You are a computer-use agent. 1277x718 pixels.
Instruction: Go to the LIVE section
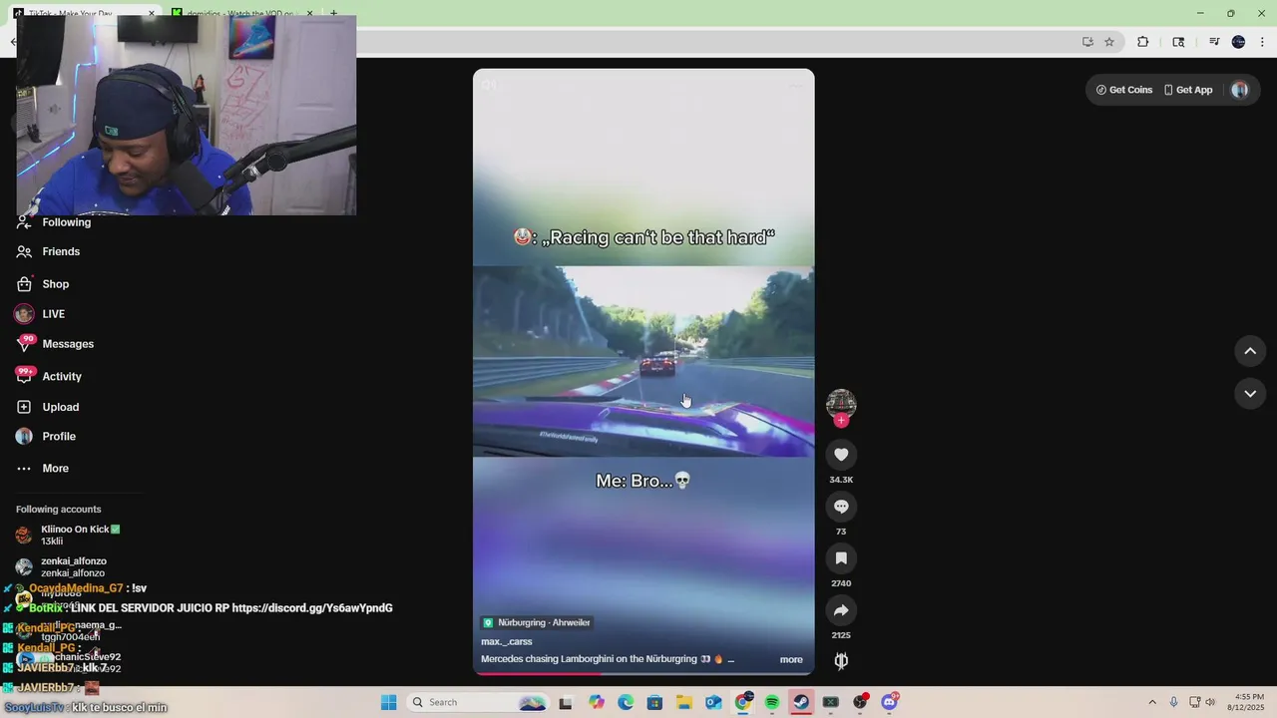53,314
